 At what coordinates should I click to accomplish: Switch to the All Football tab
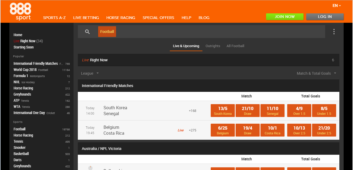[235, 46]
